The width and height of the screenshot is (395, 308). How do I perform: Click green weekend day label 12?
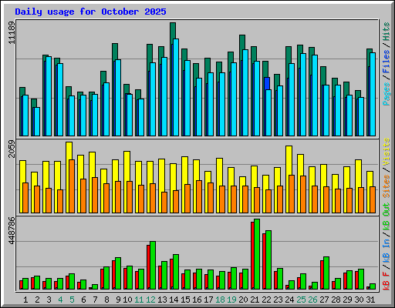[x=150, y=300]
